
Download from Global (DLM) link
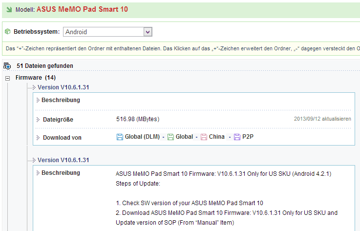142,137
